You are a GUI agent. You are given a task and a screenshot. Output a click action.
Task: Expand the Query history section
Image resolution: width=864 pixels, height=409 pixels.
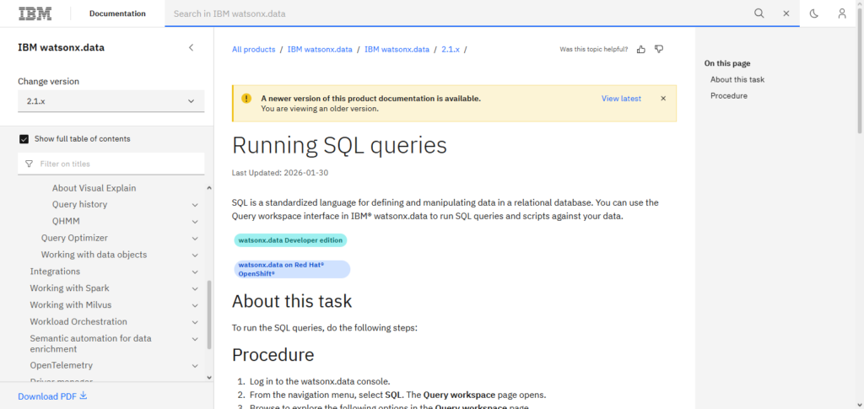coord(195,205)
